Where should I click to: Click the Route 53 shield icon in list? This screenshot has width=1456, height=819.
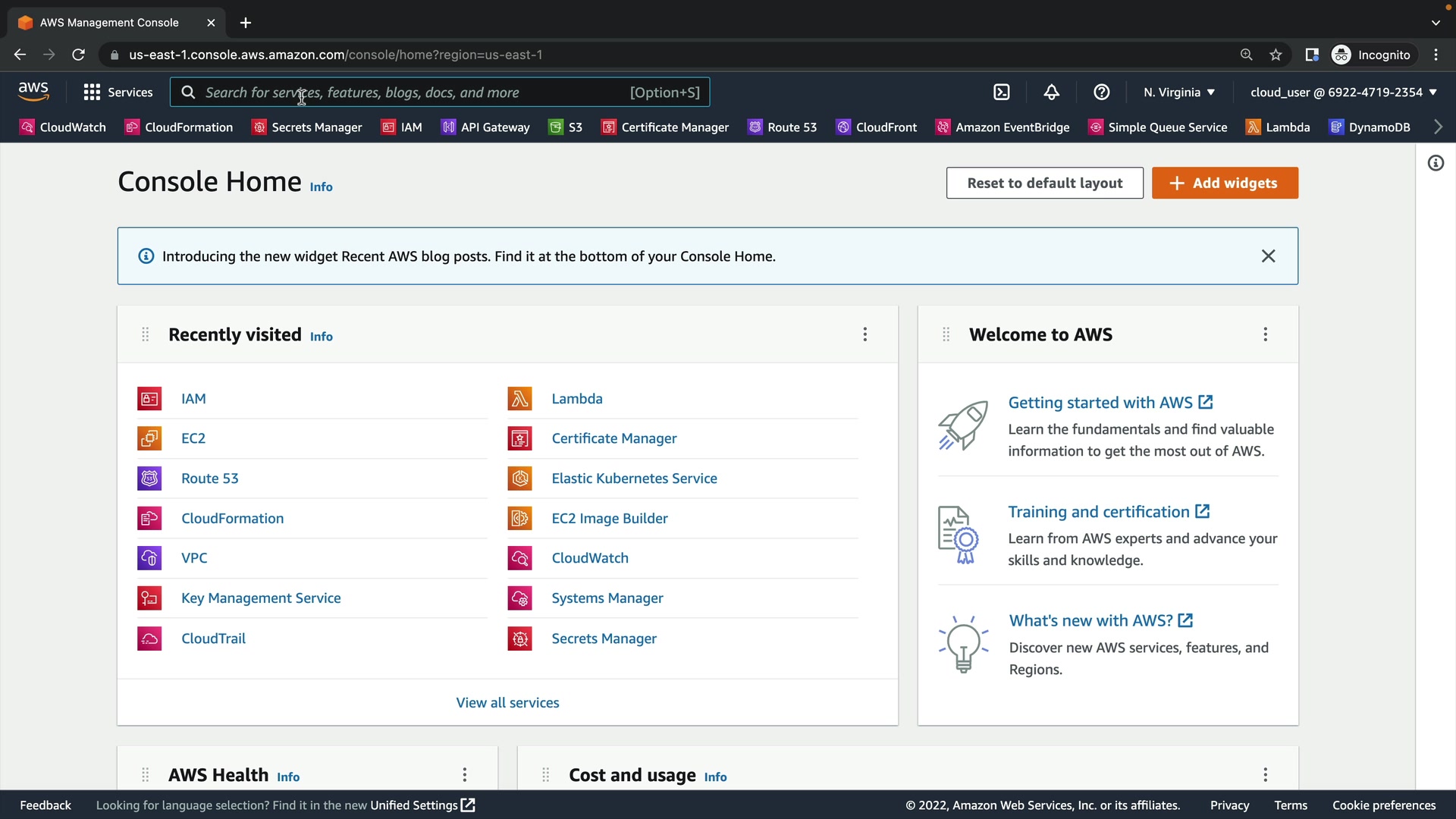[x=149, y=479]
